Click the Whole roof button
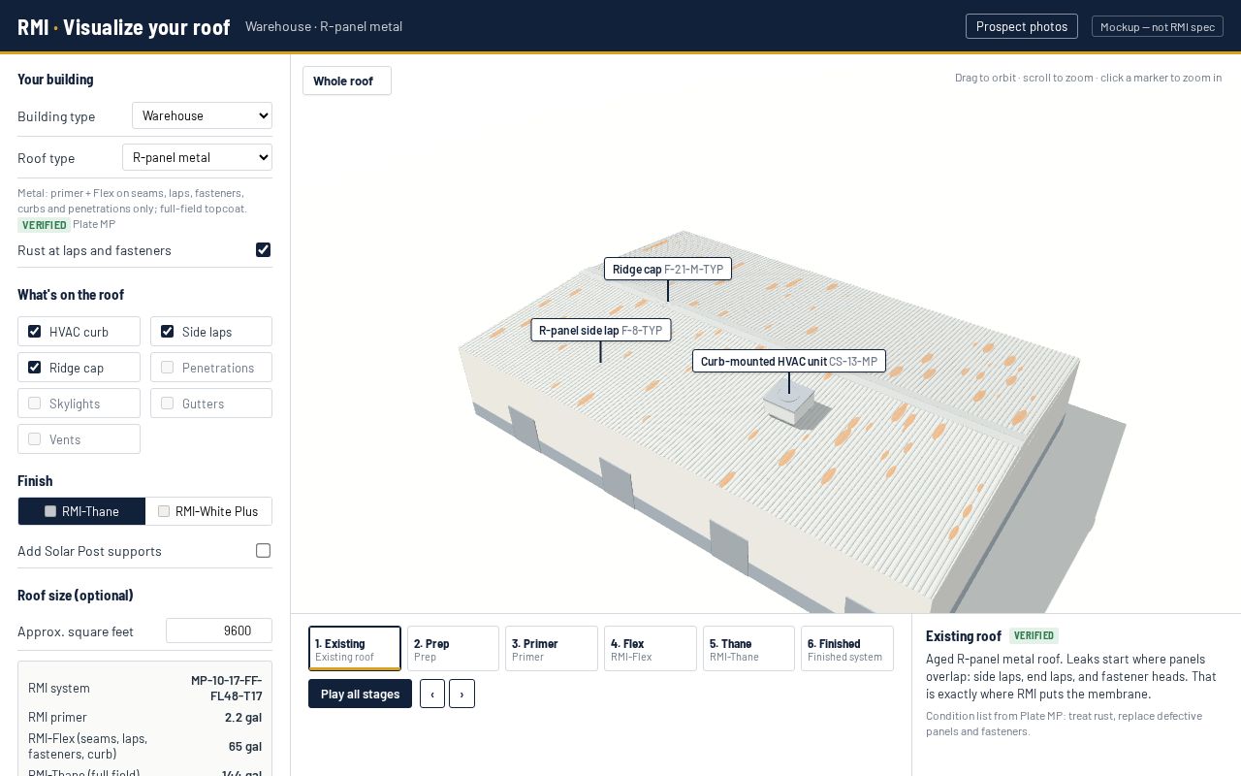 click(x=347, y=81)
